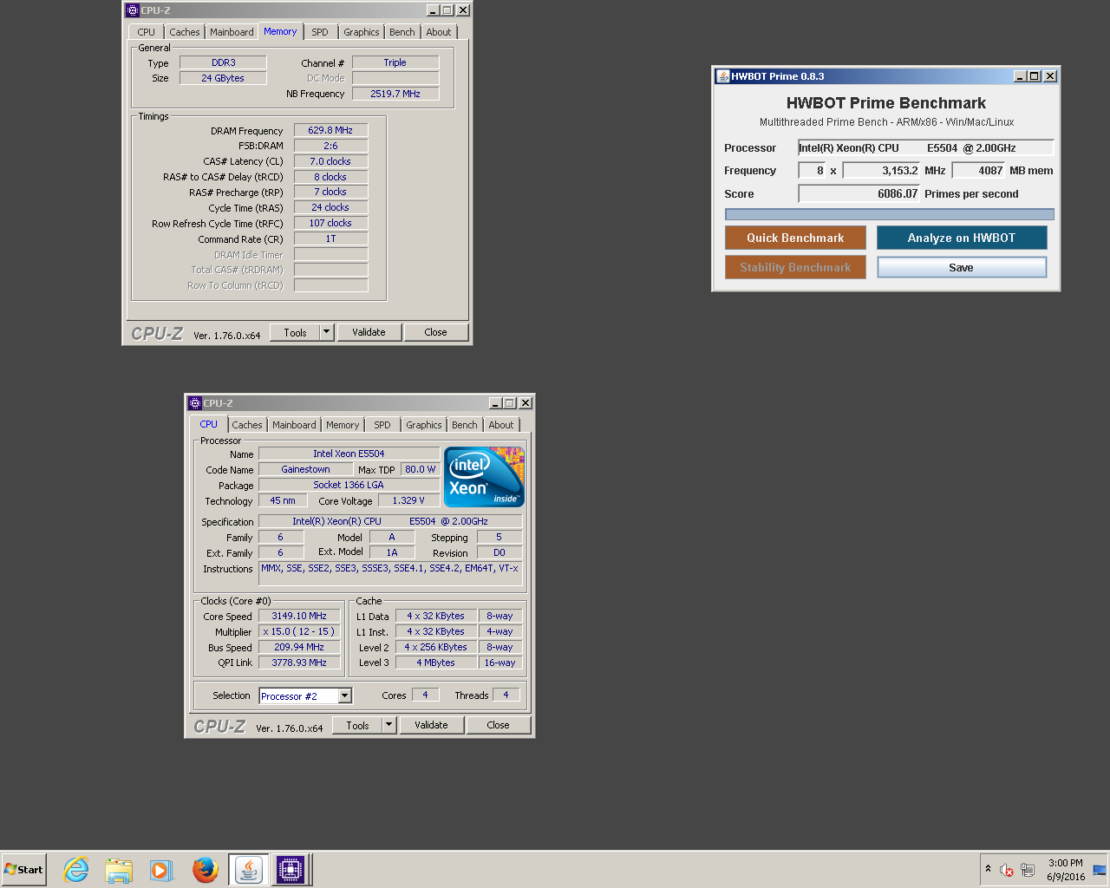Click the HWBOT Prime title bar Java icon
The height and width of the screenshot is (888, 1110).
point(722,76)
